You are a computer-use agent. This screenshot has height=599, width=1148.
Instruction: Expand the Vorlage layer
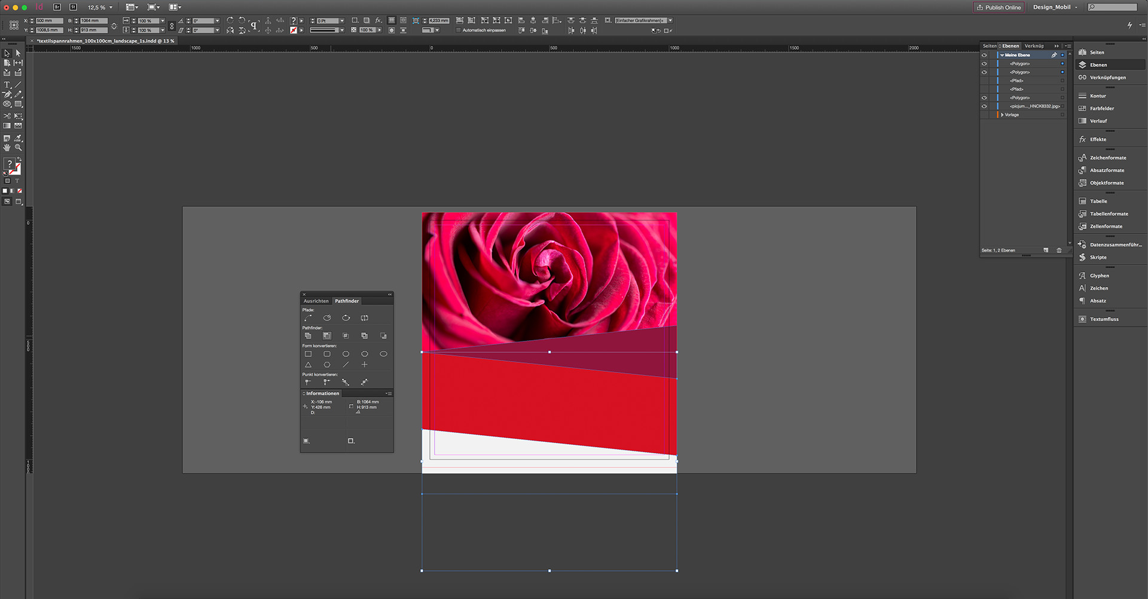pyautogui.click(x=1003, y=114)
